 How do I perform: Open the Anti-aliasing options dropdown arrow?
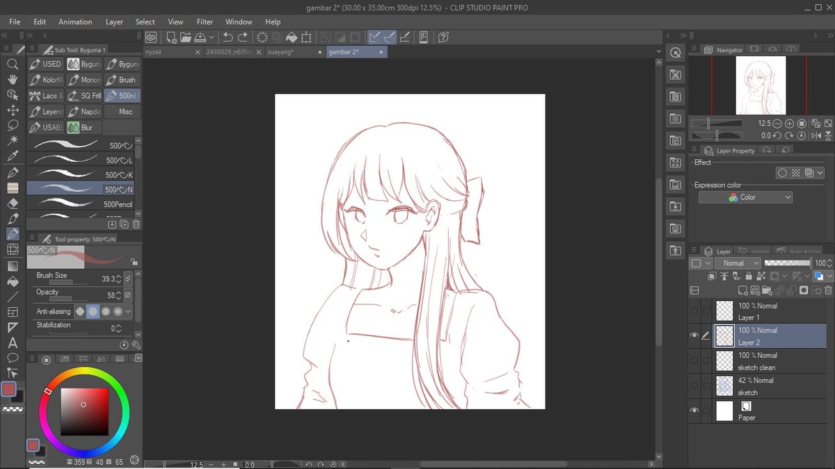pos(127,312)
